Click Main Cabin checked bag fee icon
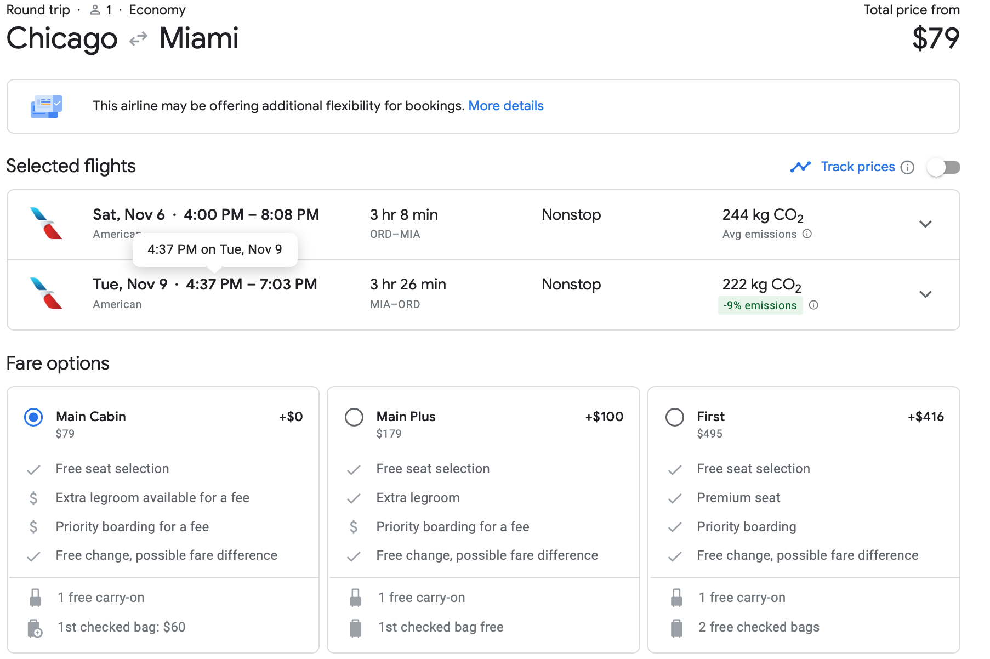990x659 pixels. (35, 628)
